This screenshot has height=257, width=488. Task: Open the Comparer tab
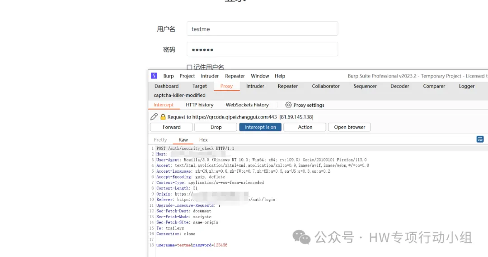coord(434,86)
